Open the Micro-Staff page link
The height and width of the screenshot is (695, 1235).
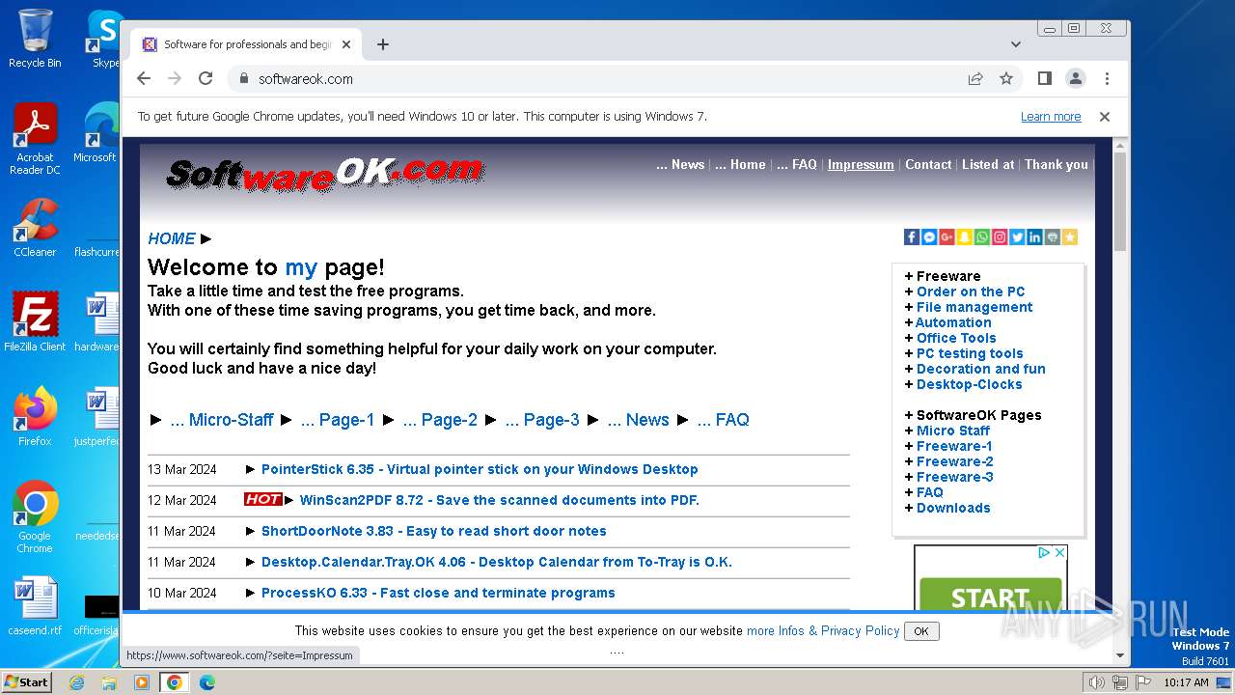point(222,420)
